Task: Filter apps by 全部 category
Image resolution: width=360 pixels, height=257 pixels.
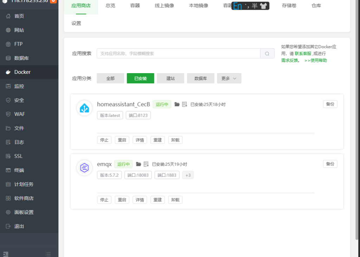Action: point(110,78)
